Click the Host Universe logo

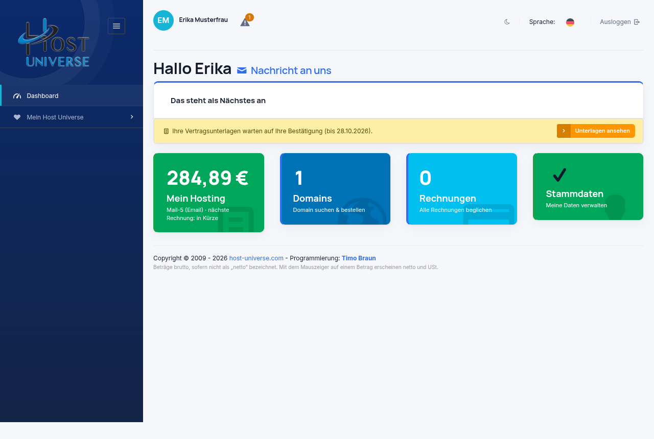[x=54, y=43]
